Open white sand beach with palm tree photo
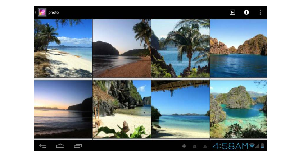This screenshot has height=151, width=299. pos(63,48)
